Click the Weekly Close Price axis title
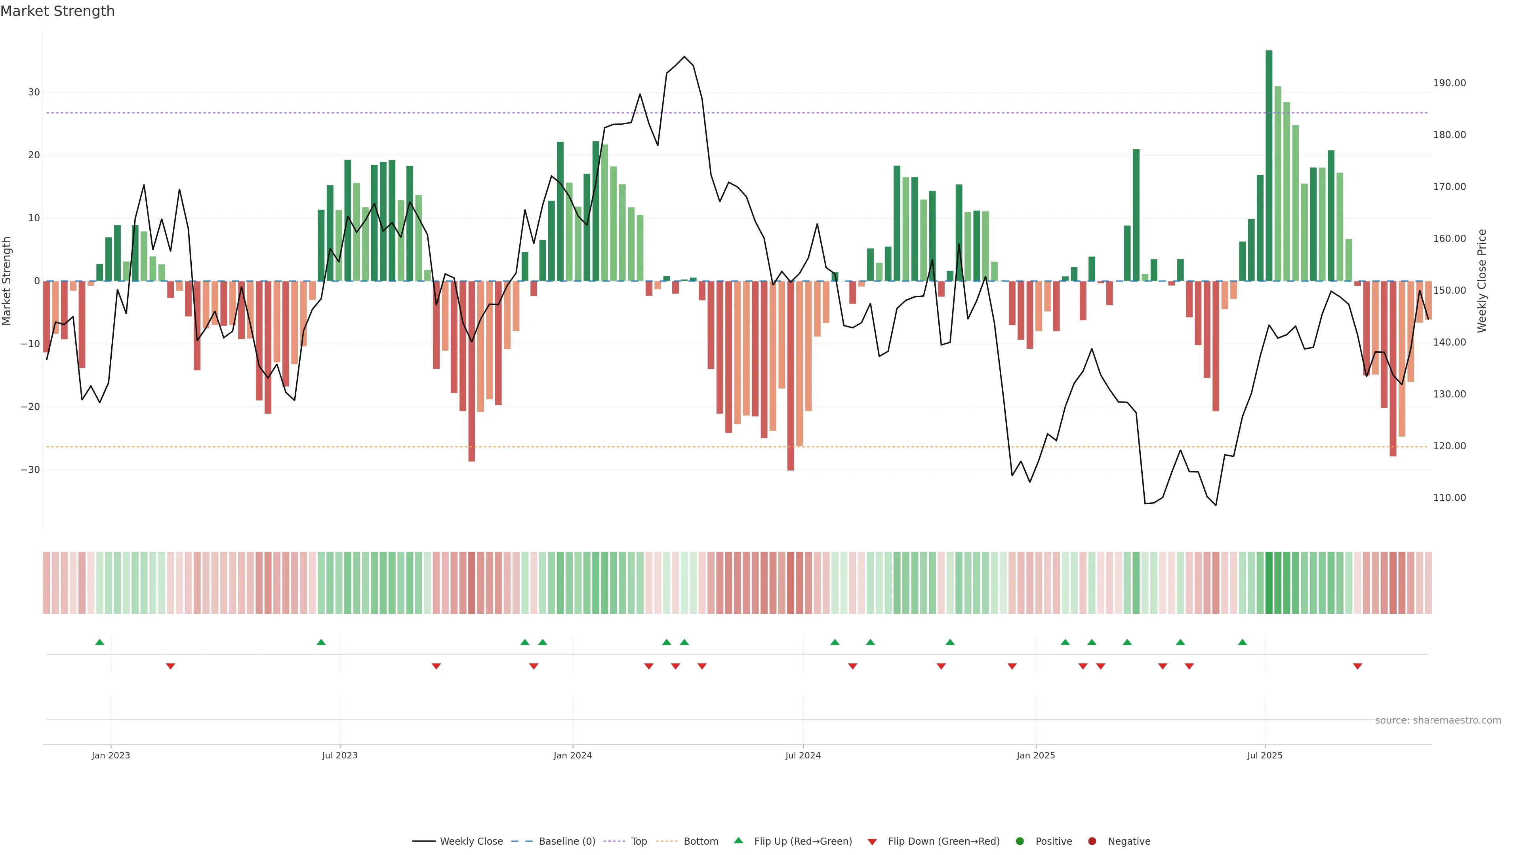Image resolution: width=1521 pixels, height=855 pixels. (1481, 281)
